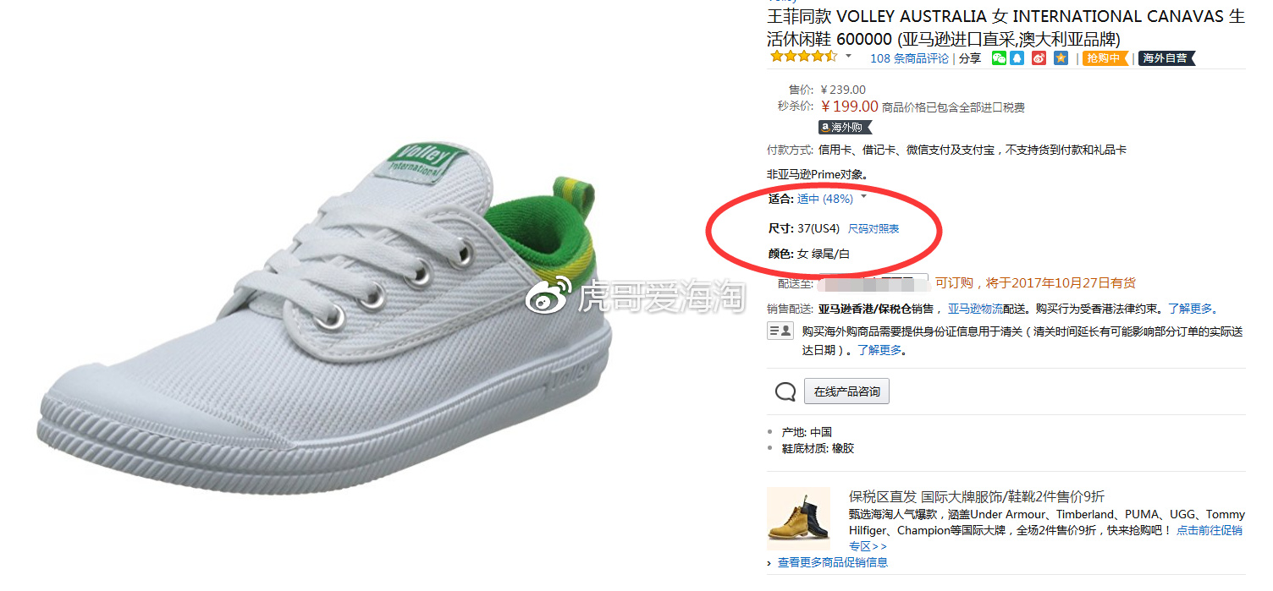
Task: Click the 亚马逊物流 link
Action: [x=975, y=309]
